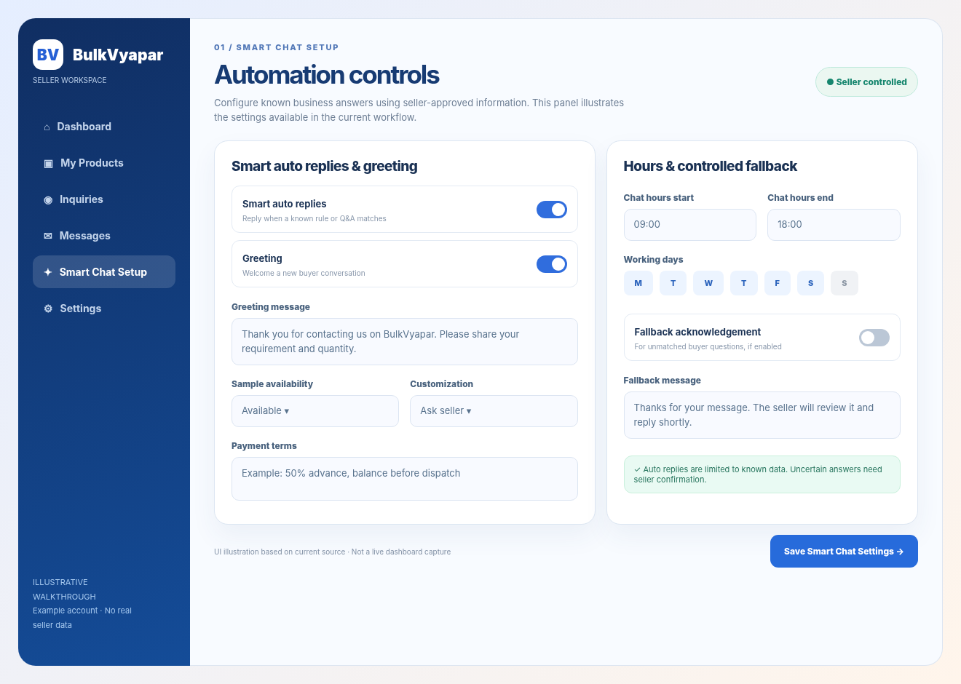
Task: Disable the Smart auto replies toggle
Action: click(552, 210)
